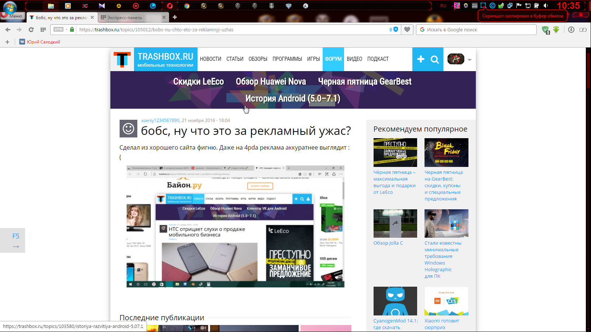The height and width of the screenshot is (332, 591).
Task: Enlarge the embedded post screenshot image
Action: click(x=236, y=226)
